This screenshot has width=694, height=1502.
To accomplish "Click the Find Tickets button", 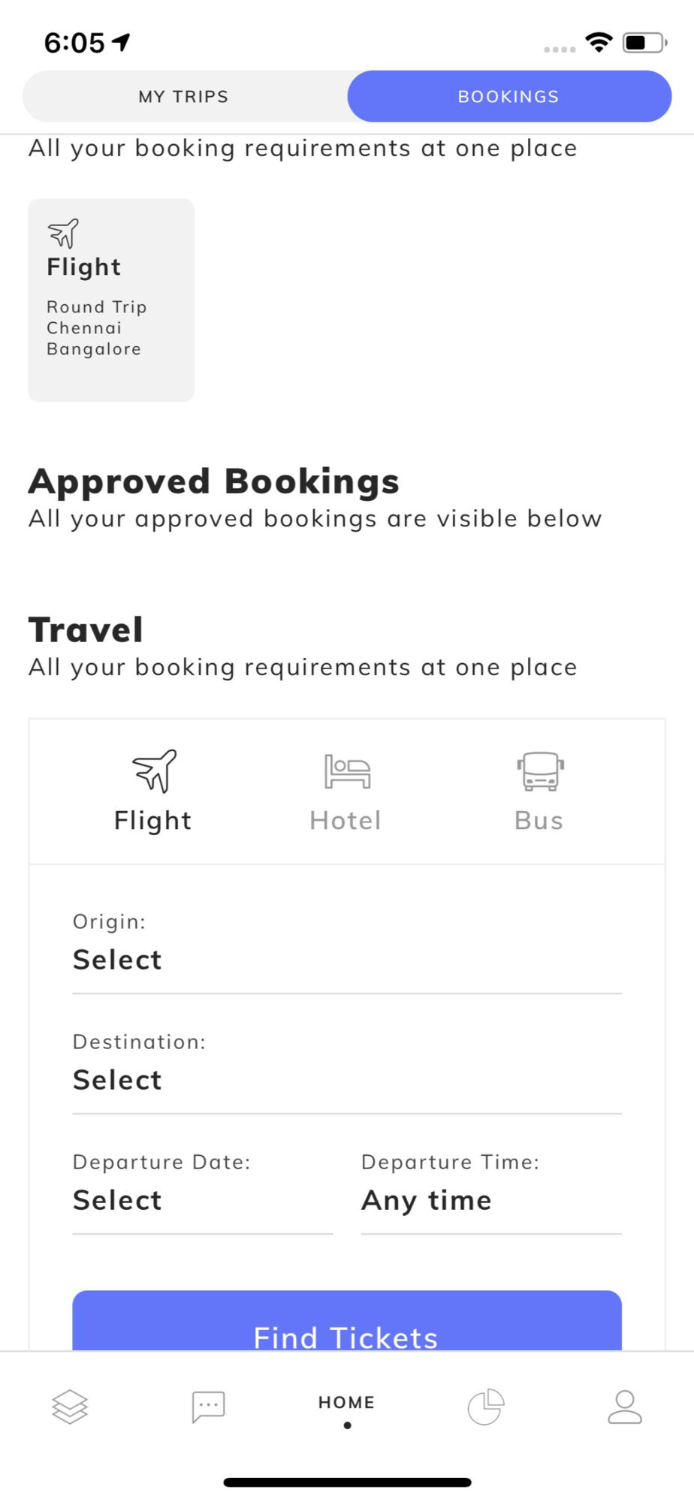I will click(x=347, y=1322).
